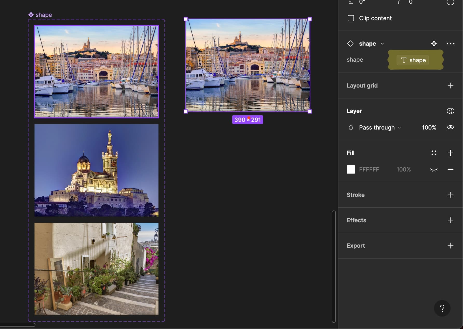
Task: Open the help question mark button
Action: click(x=442, y=308)
